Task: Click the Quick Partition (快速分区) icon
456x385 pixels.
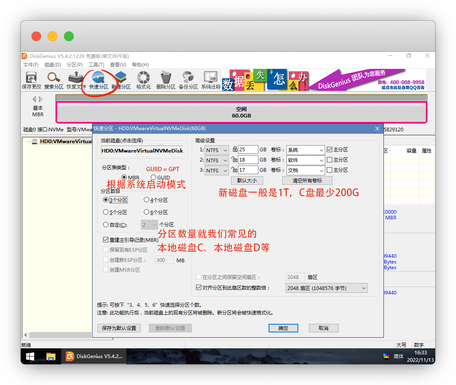Action: [x=99, y=80]
